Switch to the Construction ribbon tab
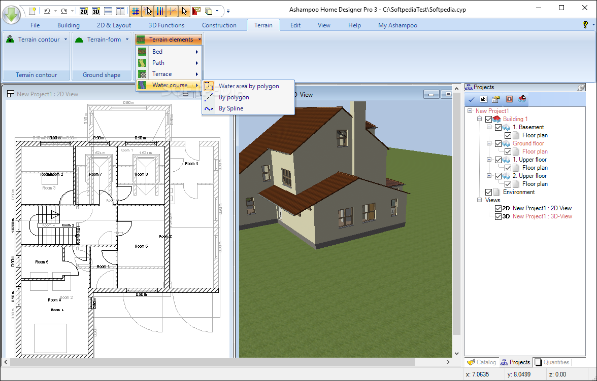Image resolution: width=597 pixels, height=381 pixels. (219, 25)
